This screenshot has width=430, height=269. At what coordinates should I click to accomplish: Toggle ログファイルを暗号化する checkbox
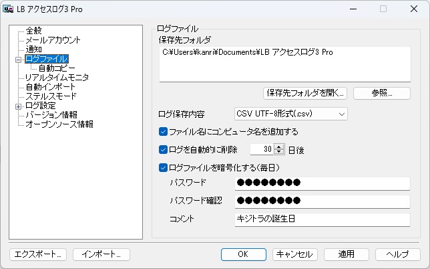pos(163,167)
